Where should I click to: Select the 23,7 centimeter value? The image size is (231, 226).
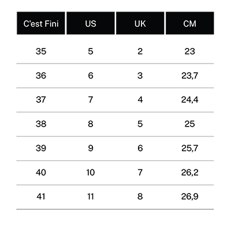click(x=189, y=76)
